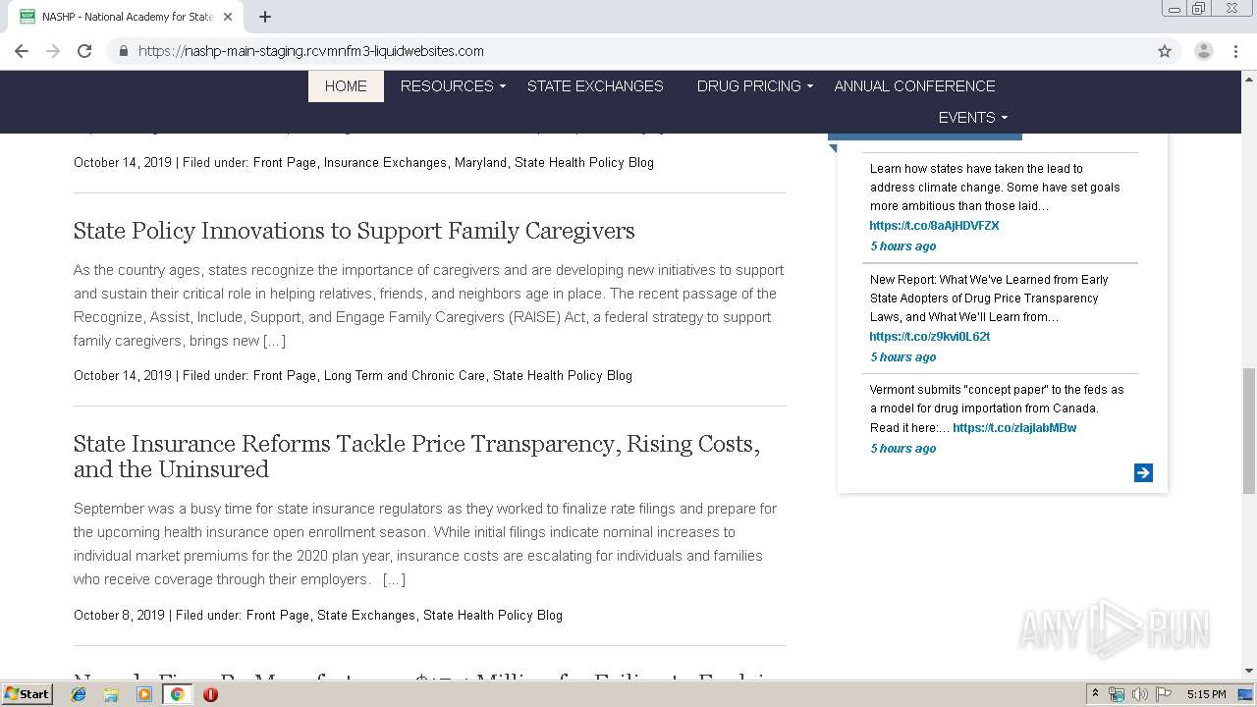The height and width of the screenshot is (707, 1257).
Task: Click State Exchanges tag under October 8
Action: tap(366, 616)
